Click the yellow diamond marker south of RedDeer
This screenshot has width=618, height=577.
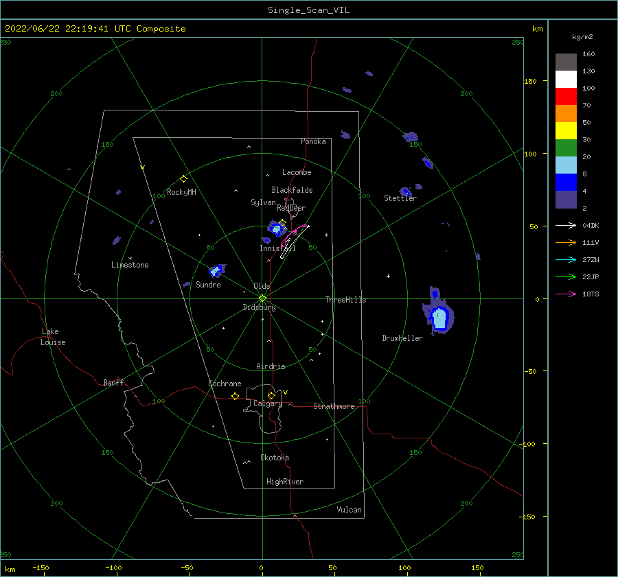tap(283, 222)
